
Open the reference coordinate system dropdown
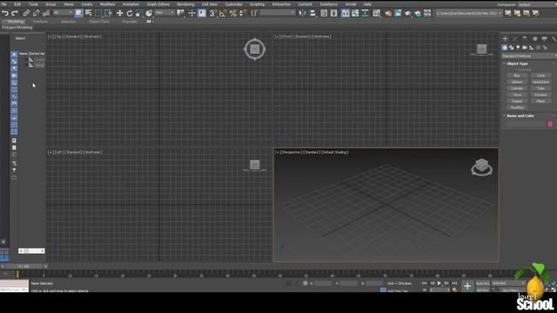click(x=164, y=13)
